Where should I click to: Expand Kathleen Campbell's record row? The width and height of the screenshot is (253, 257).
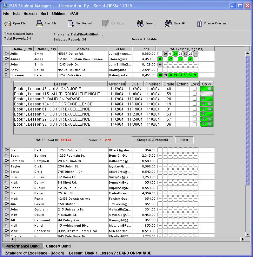tap(6, 161)
